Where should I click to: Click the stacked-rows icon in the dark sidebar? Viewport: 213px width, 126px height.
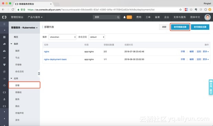click(x=4, y=37)
